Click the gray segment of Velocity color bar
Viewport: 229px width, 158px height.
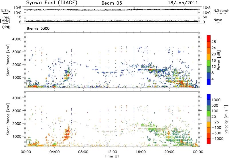[209, 119]
